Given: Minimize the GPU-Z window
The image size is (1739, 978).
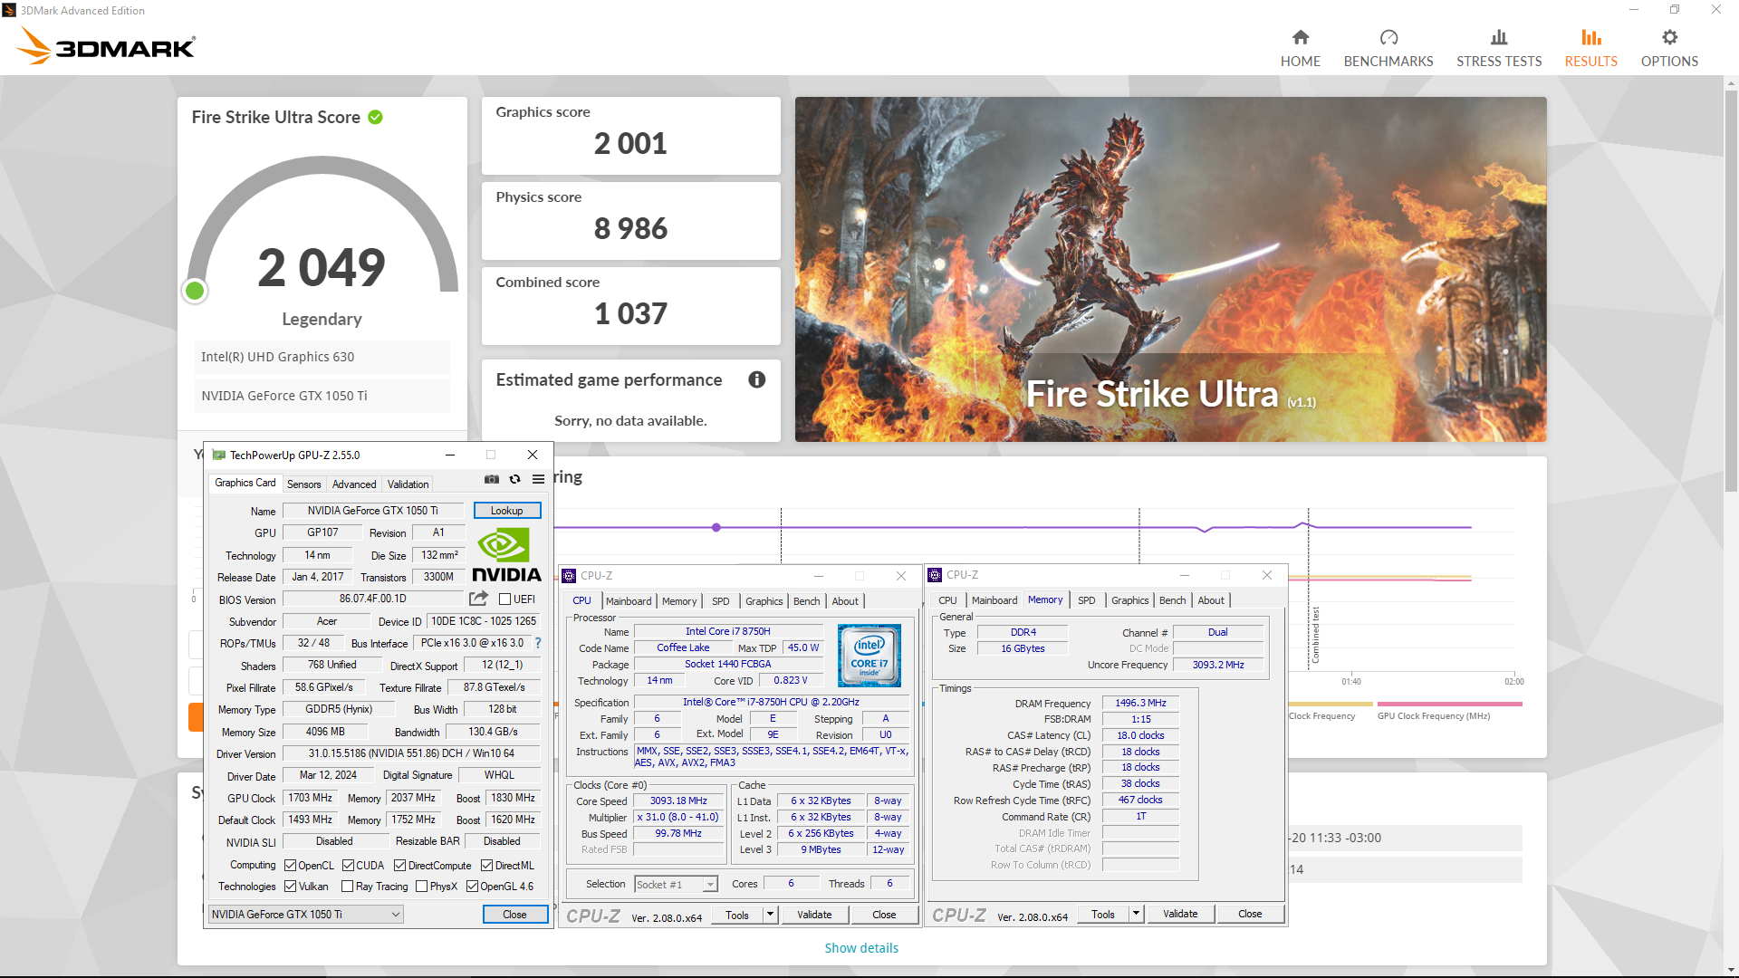Looking at the screenshot, I should coord(449,455).
